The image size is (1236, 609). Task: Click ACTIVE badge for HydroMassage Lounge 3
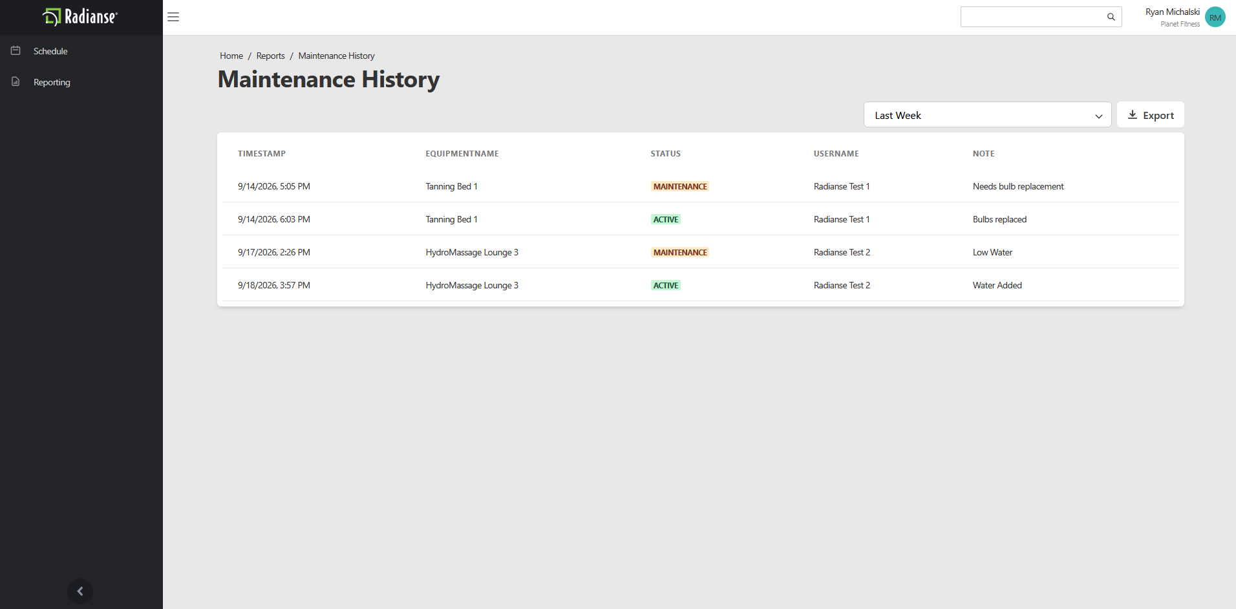click(666, 285)
